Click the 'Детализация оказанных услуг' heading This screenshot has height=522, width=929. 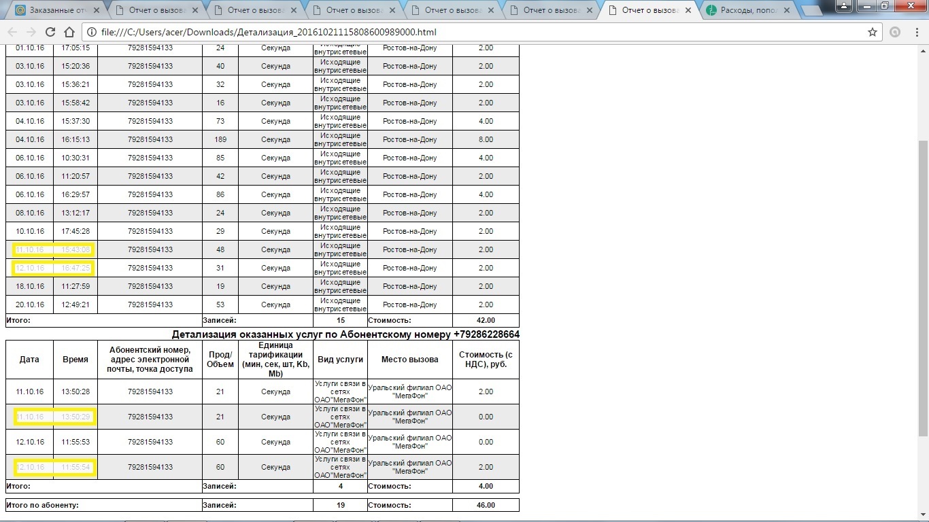tap(345, 334)
